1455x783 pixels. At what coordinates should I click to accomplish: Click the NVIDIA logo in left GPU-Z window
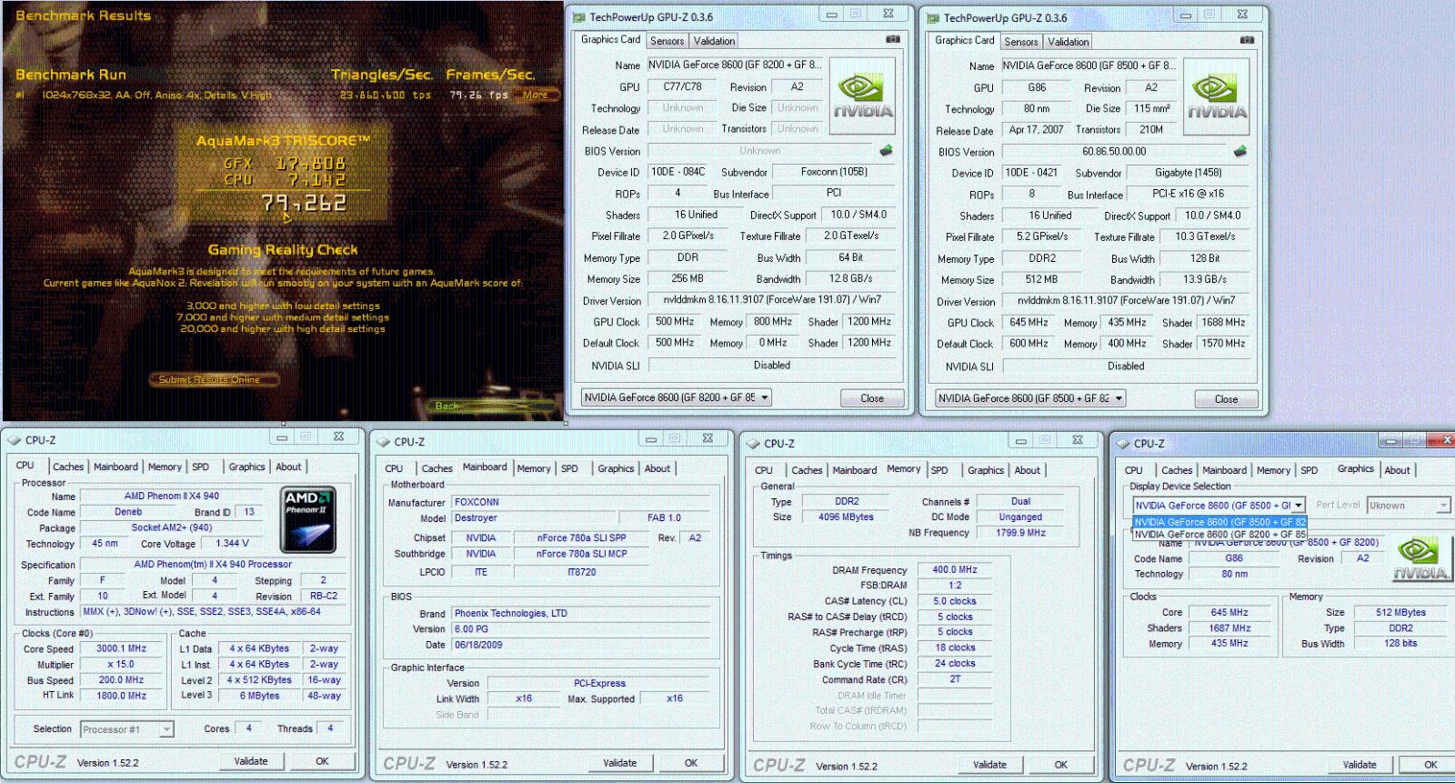coord(863,96)
